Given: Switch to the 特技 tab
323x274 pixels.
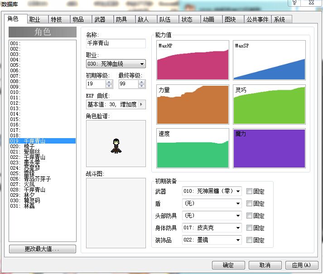Looking at the screenshot, I should point(59,19).
